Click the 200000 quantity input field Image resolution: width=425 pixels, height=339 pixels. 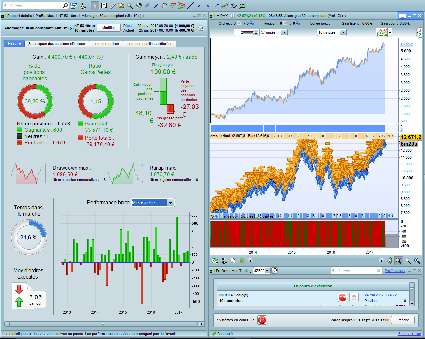[244, 32]
